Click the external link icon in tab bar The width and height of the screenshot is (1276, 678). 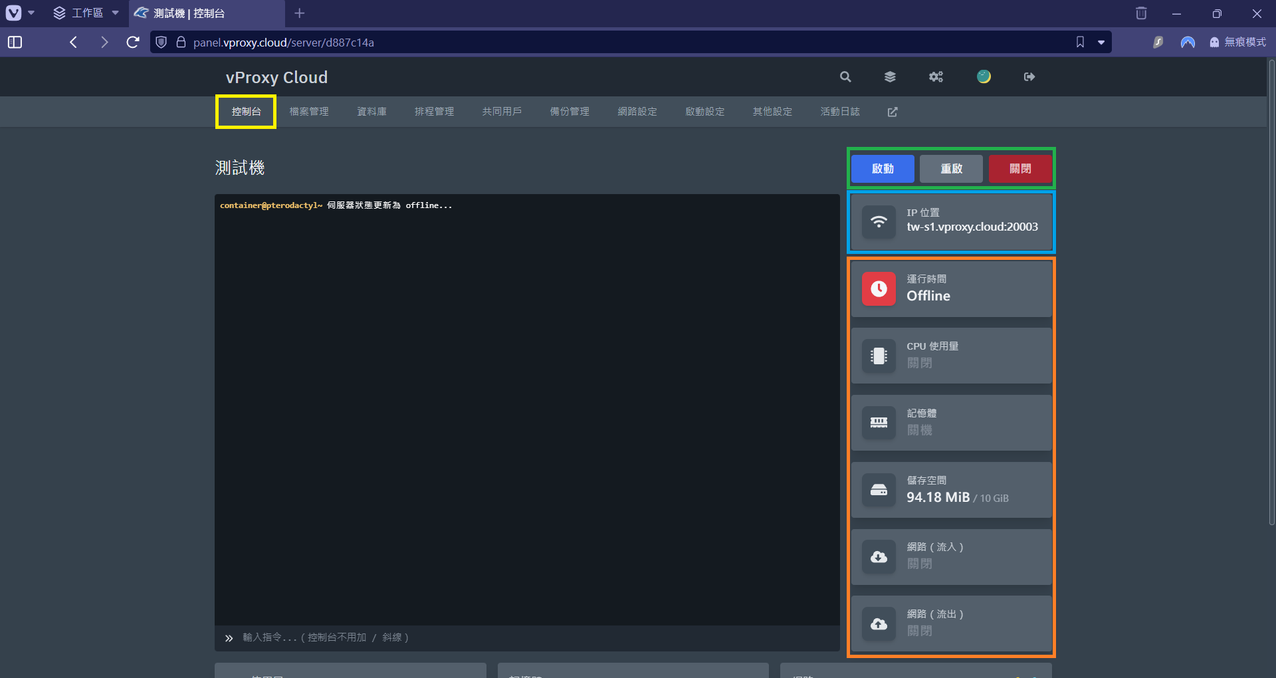tap(893, 112)
